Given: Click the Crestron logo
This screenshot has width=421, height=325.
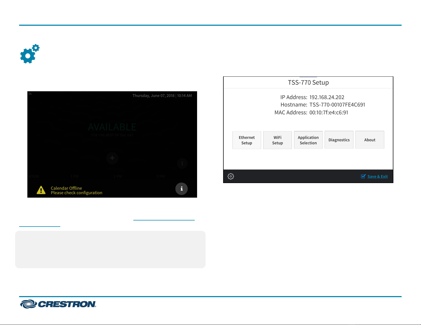Looking at the screenshot, I should [58, 304].
